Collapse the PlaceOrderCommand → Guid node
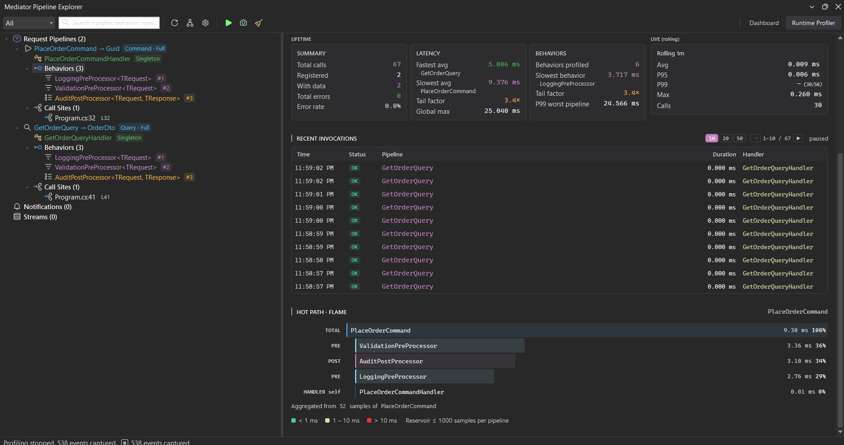Image resolution: width=844 pixels, height=445 pixels. 17,49
